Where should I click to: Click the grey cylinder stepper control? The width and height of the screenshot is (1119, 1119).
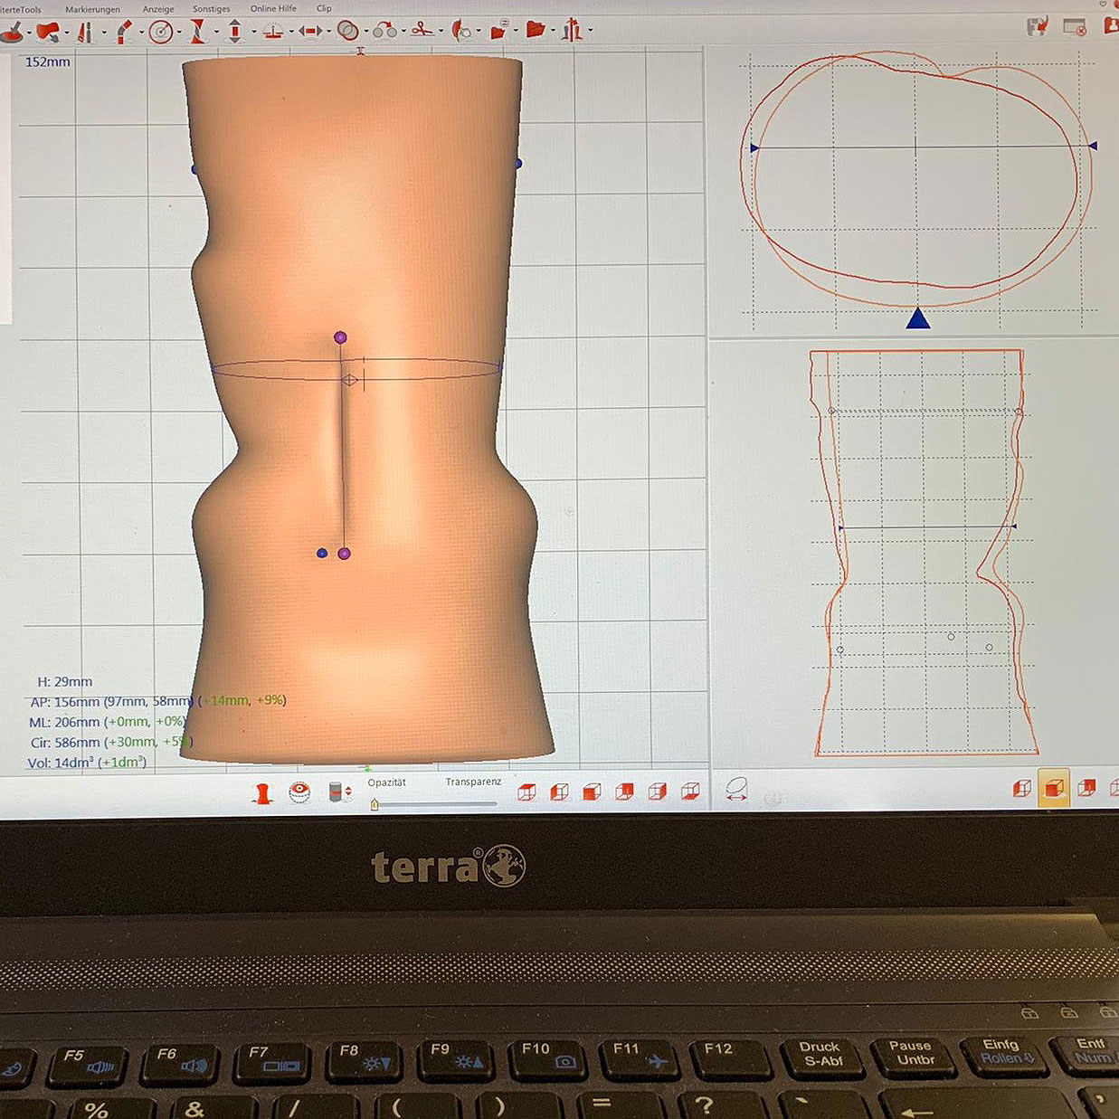[x=339, y=792]
